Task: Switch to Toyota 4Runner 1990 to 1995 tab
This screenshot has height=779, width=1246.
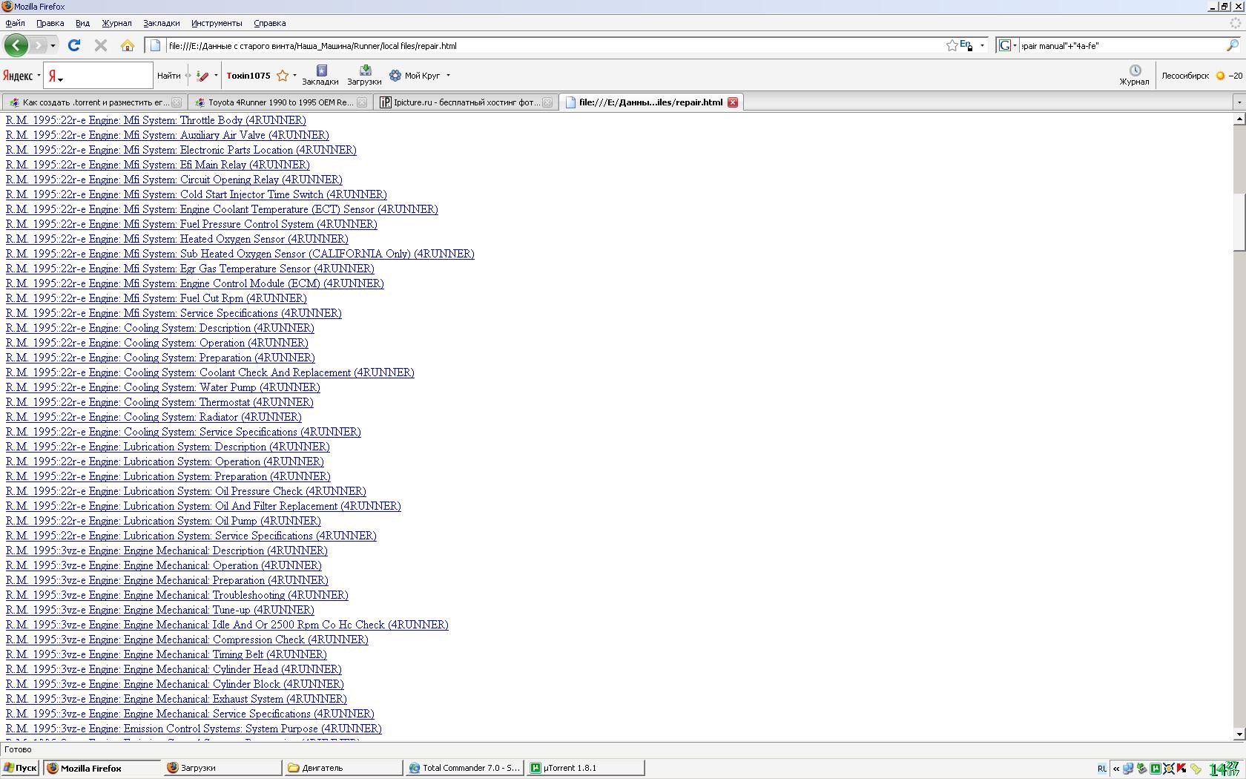Action: (x=280, y=102)
